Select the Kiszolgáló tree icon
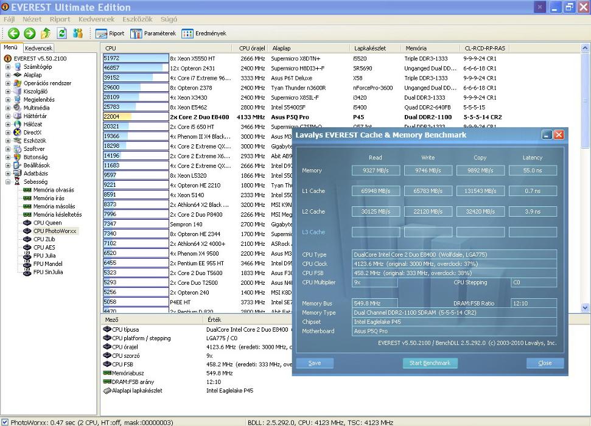 pos(18,92)
